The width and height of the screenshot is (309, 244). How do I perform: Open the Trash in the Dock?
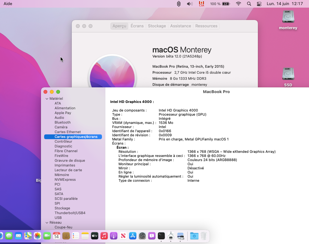204,236
